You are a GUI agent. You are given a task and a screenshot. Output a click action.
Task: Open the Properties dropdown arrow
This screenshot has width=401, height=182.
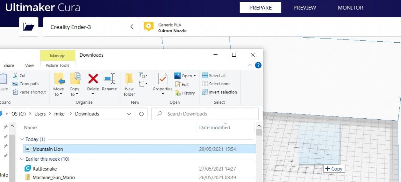(x=163, y=94)
